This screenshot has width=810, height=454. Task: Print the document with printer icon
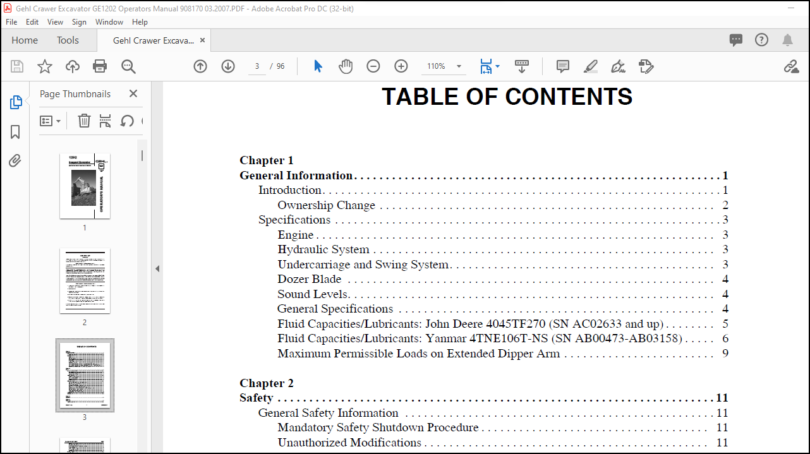[100, 66]
